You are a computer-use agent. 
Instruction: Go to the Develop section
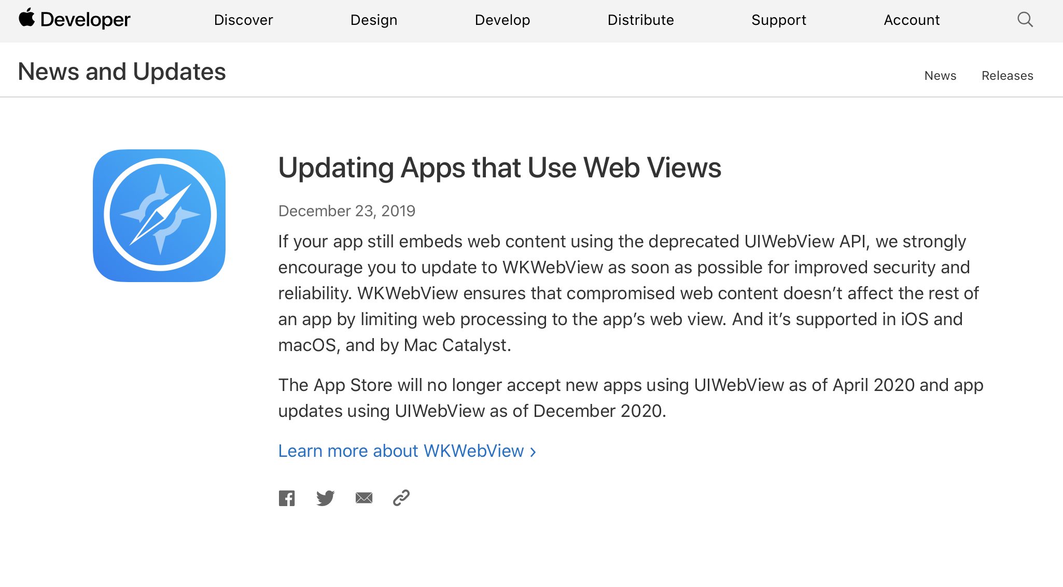point(502,20)
